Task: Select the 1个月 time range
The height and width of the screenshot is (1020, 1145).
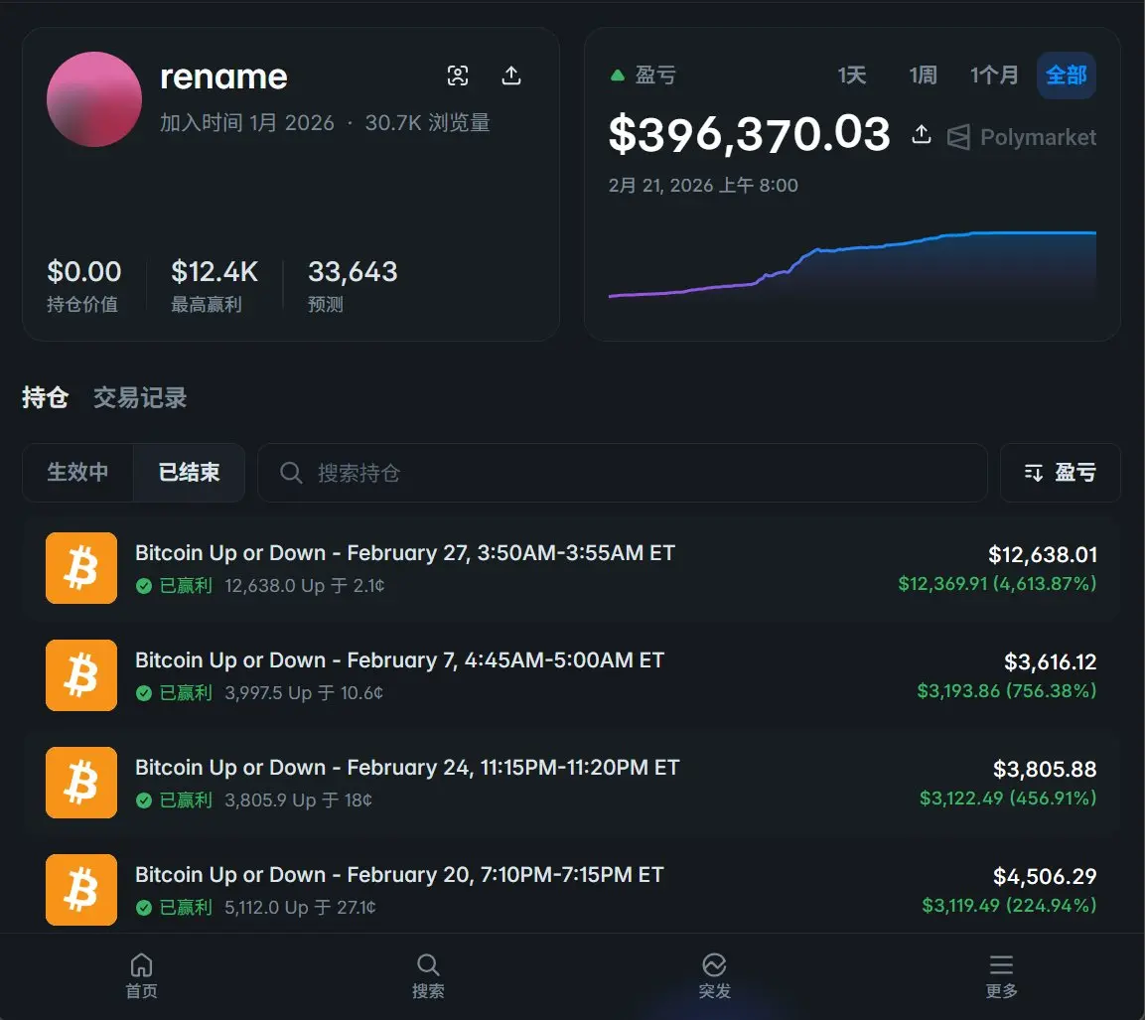Action: [994, 75]
